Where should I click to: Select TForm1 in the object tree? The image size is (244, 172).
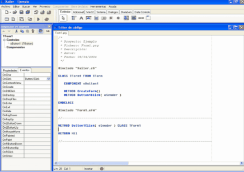8,36
